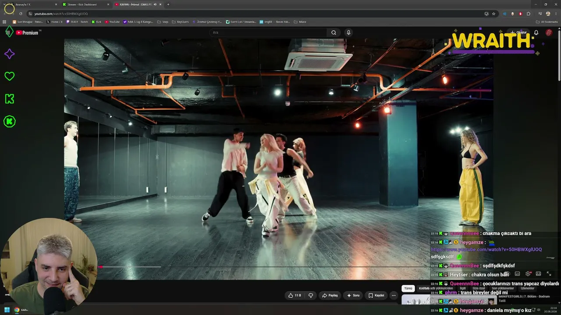Click the YouTube search magnifier button
Viewport: 561px width, 315px height.
pyautogui.click(x=334, y=32)
